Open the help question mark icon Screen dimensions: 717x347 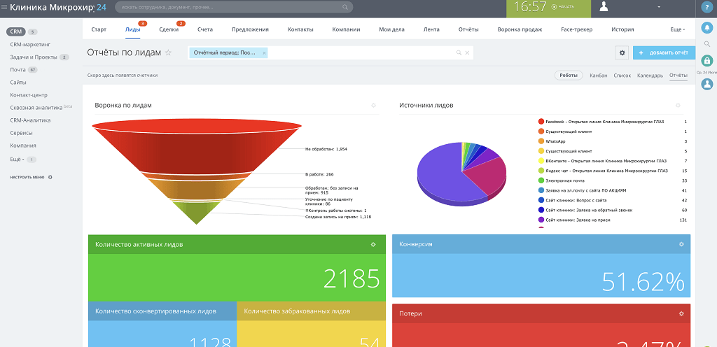pyautogui.click(x=707, y=7)
